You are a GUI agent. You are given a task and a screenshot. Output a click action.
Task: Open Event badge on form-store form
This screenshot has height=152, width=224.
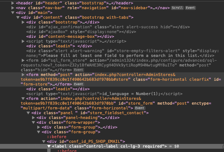(x=79, y=84)
